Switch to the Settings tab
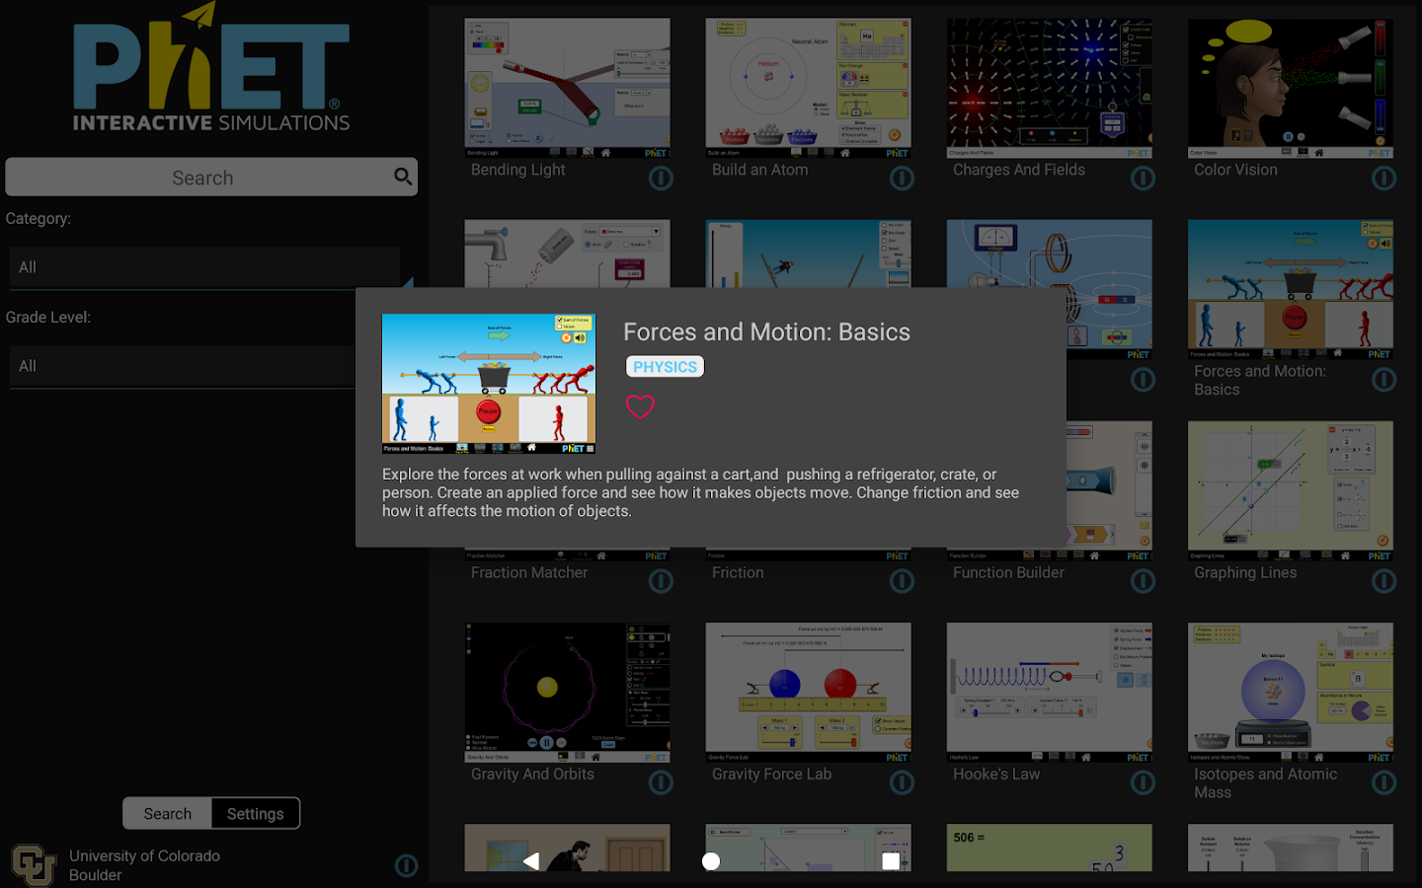Screen dimensions: 1422x888 click(255, 813)
